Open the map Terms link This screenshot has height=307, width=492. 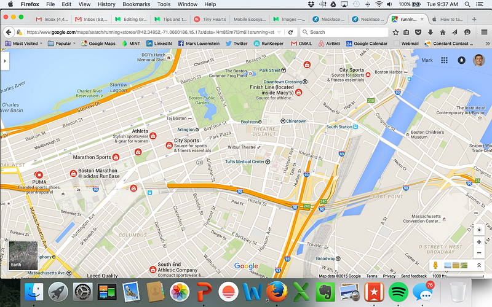pyautogui.click(x=371, y=276)
